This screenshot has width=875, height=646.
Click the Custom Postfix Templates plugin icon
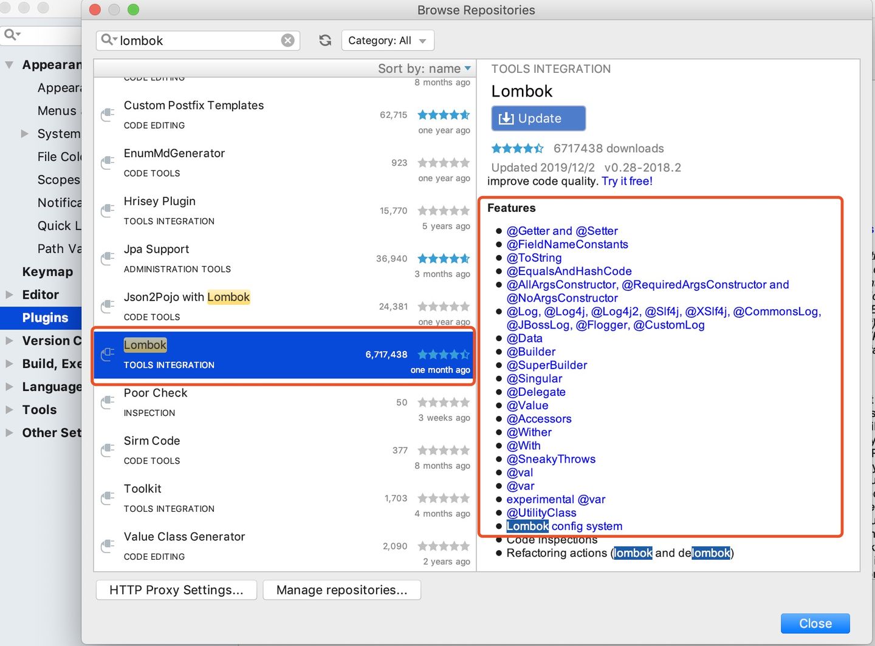point(108,115)
